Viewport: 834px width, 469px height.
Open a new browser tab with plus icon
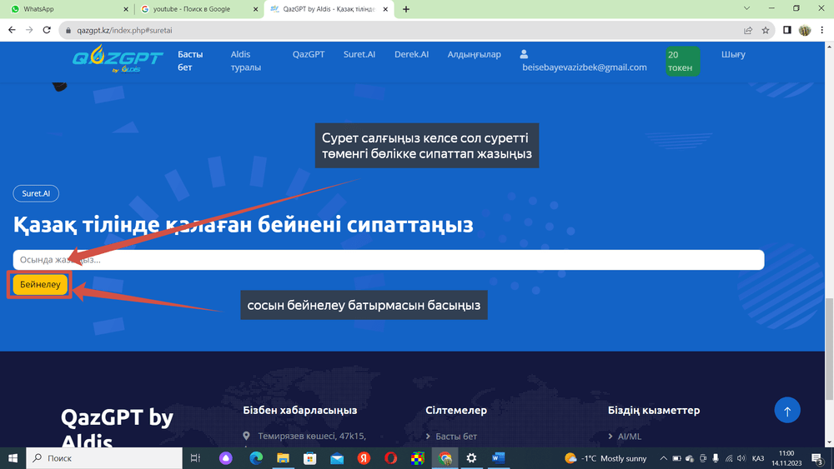tap(406, 9)
